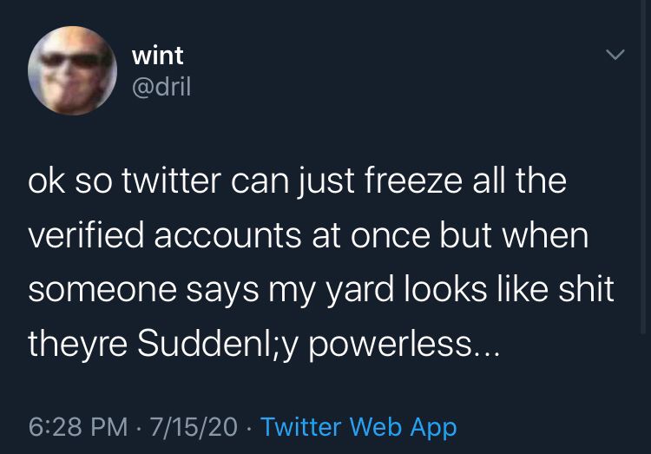Open the tweet options chevron menu
This screenshot has width=651, height=454.
point(615,55)
